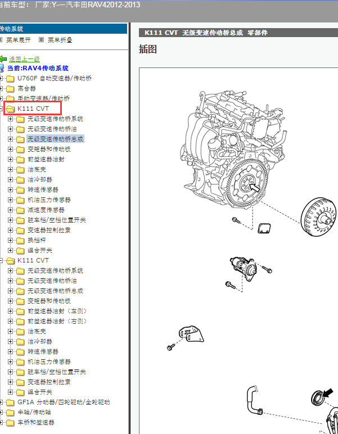Screen dimensions: 338x434
Task: Select 车桥和差速器 tree entry
Action: coord(36,422)
